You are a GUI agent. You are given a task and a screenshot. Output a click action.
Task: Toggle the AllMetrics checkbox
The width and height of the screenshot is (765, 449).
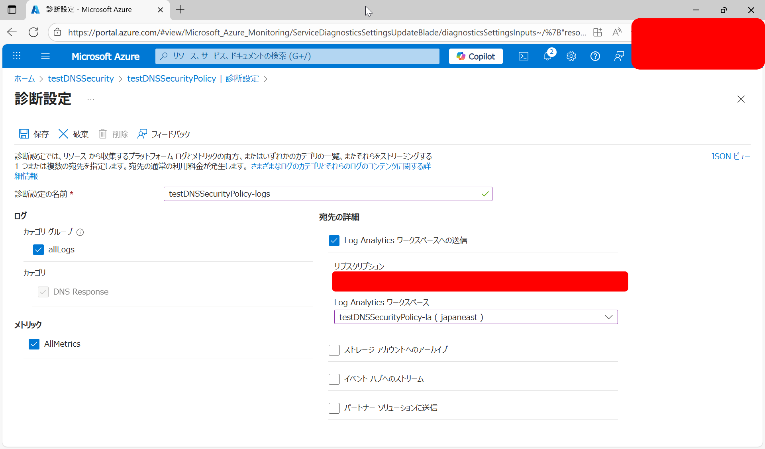(x=34, y=344)
